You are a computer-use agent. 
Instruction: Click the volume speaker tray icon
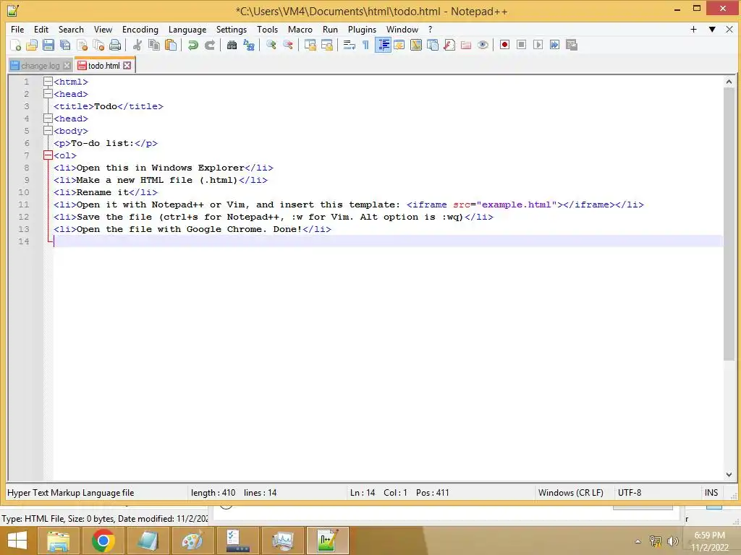pos(672,541)
